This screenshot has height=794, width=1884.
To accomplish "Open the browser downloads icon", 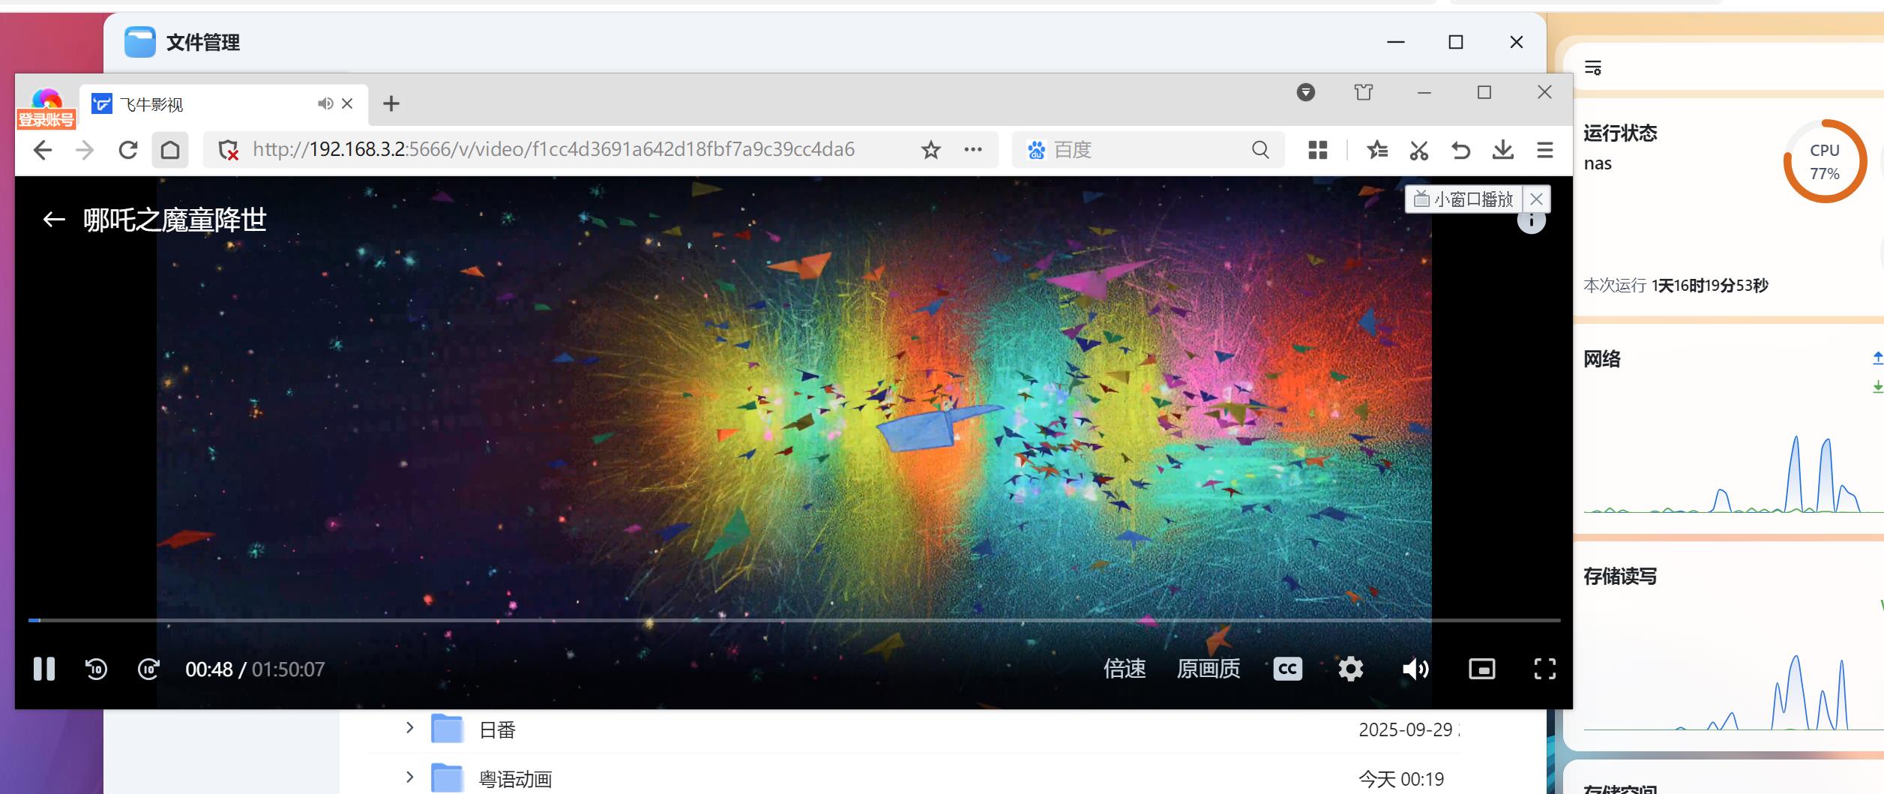I will pyautogui.click(x=1502, y=150).
